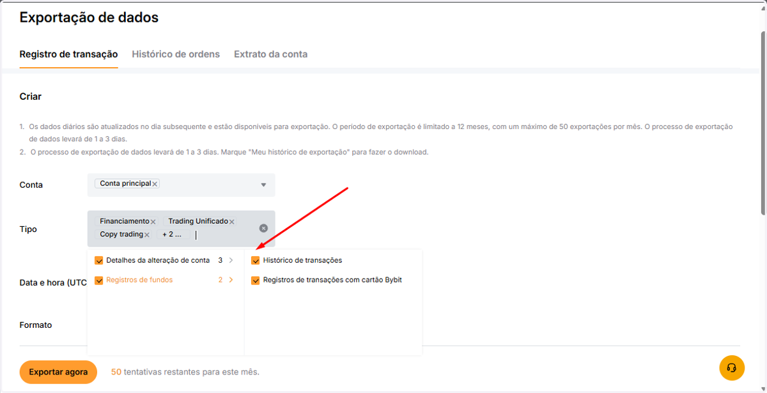Switch to Histórico de ordens tab
The image size is (767, 393).
tap(176, 54)
